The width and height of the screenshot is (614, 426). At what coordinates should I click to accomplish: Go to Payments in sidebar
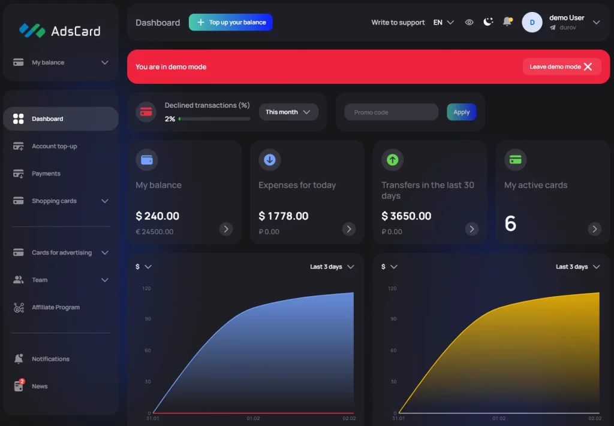pos(46,174)
